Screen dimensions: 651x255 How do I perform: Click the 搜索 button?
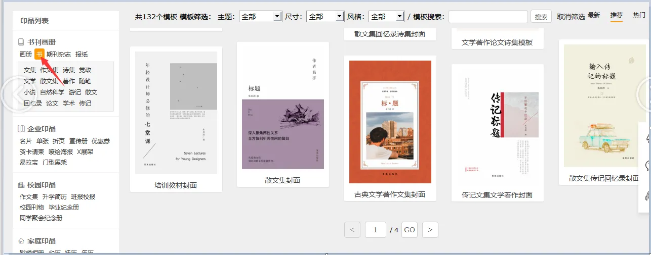[541, 17]
